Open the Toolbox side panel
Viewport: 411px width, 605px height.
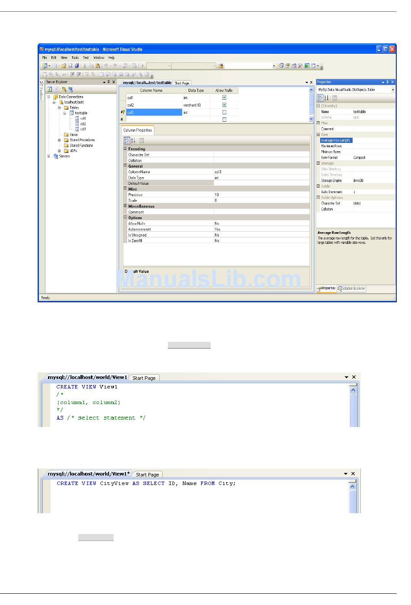click(x=42, y=91)
